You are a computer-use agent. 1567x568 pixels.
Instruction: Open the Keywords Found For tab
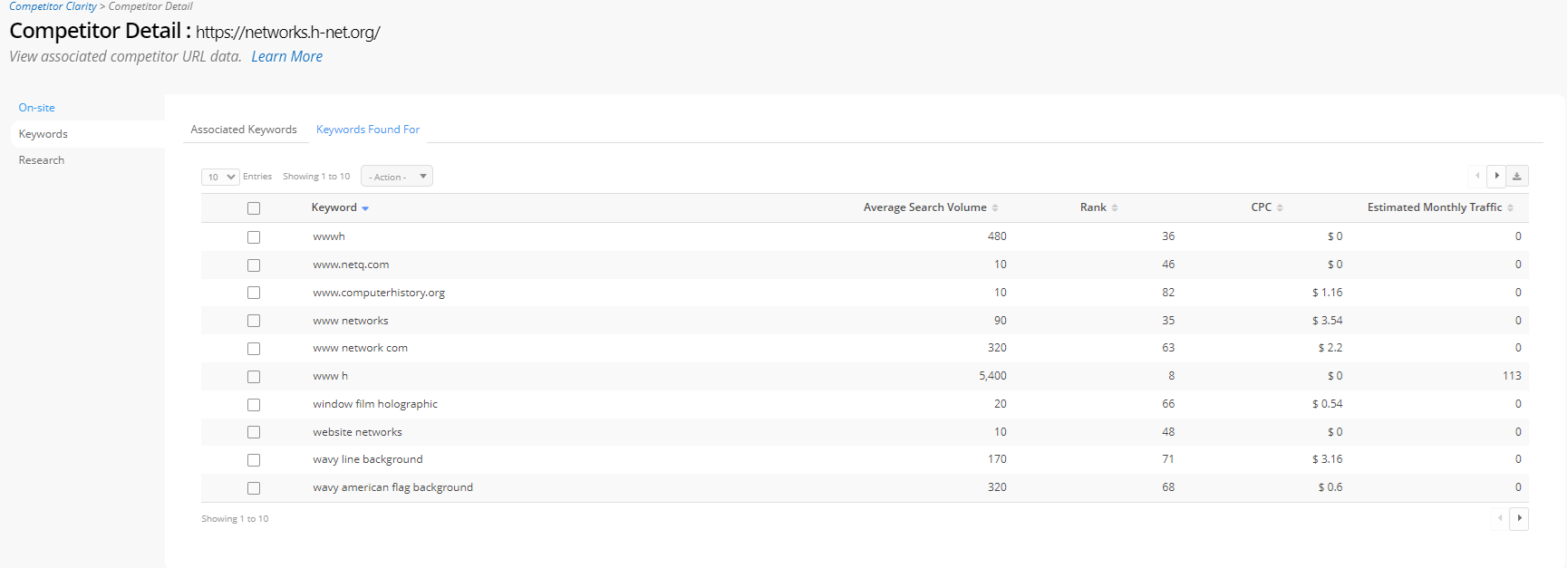pos(368,130)
